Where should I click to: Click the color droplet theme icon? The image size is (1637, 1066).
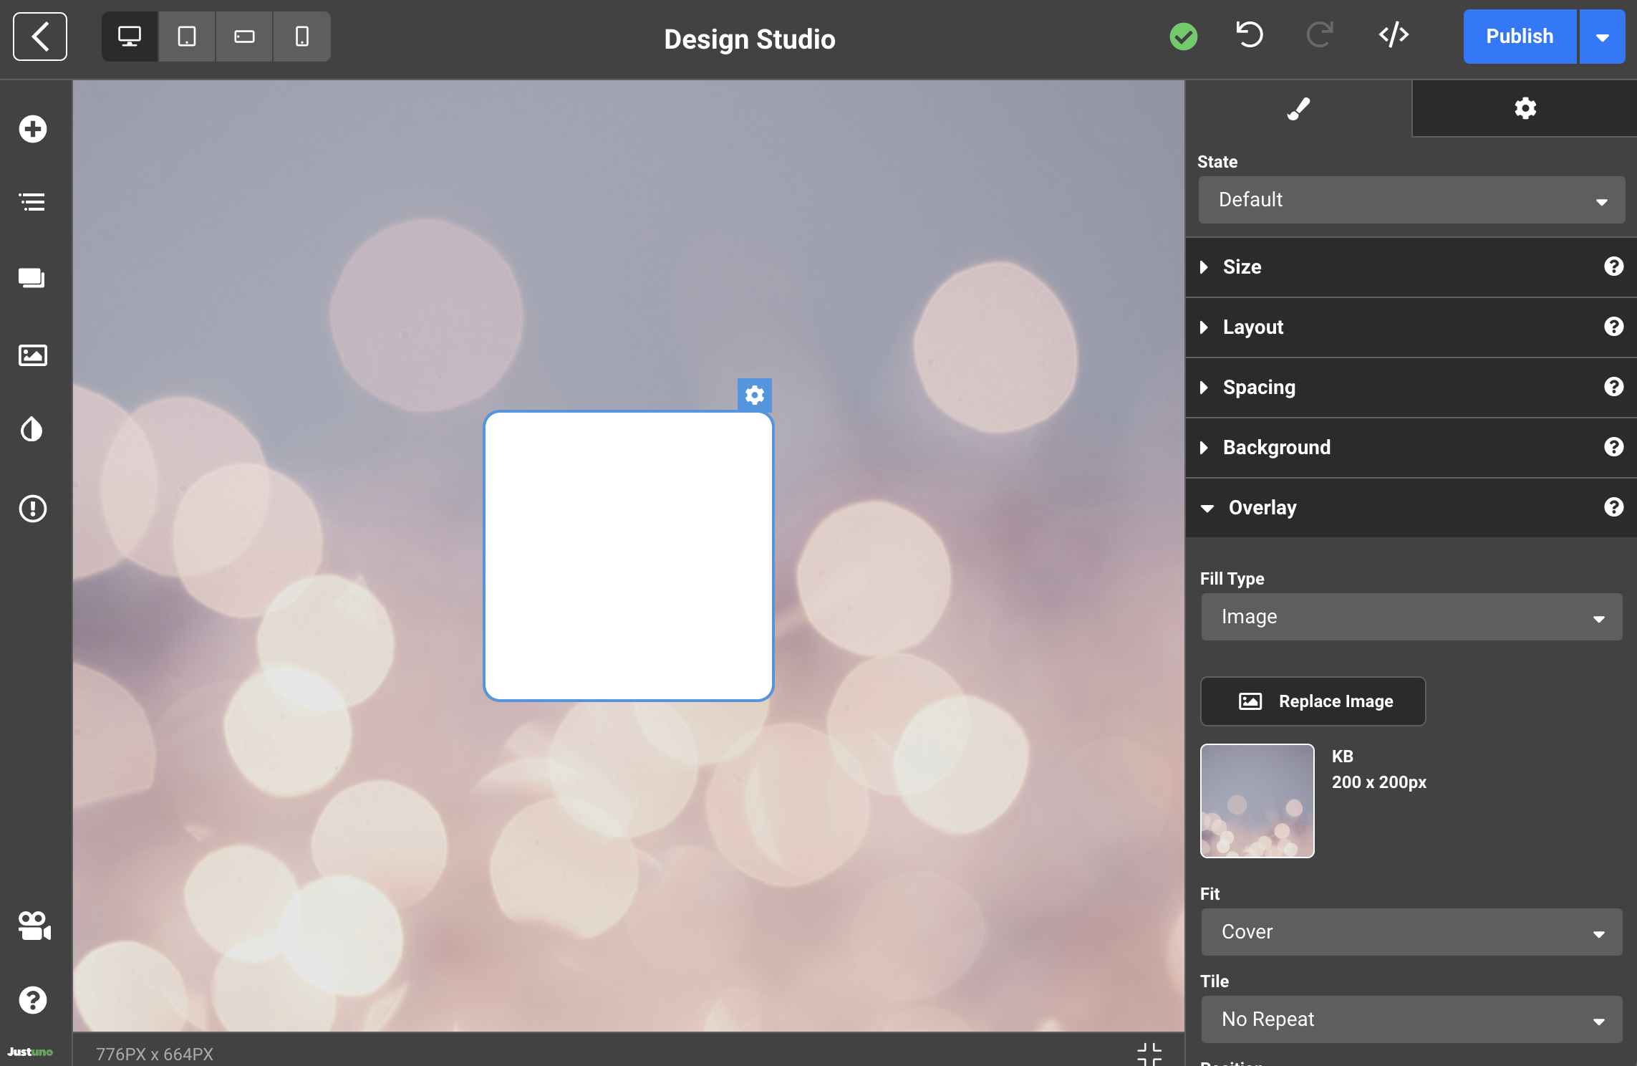pos(33,430)
